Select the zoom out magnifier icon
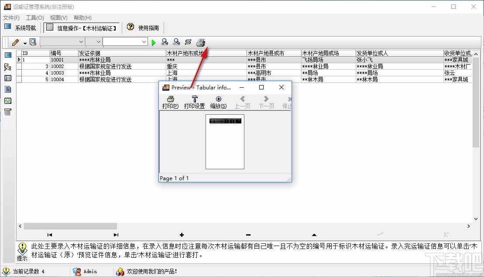484x277 pixels. [x=176, y=42]
